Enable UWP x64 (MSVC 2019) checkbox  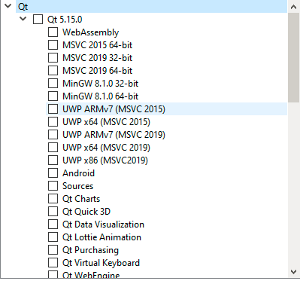tap(53, 148)
